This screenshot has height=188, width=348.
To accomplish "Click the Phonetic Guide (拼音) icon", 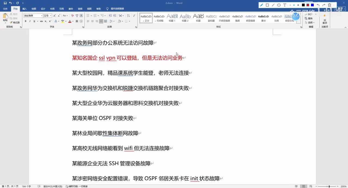I will pos(77,16).
